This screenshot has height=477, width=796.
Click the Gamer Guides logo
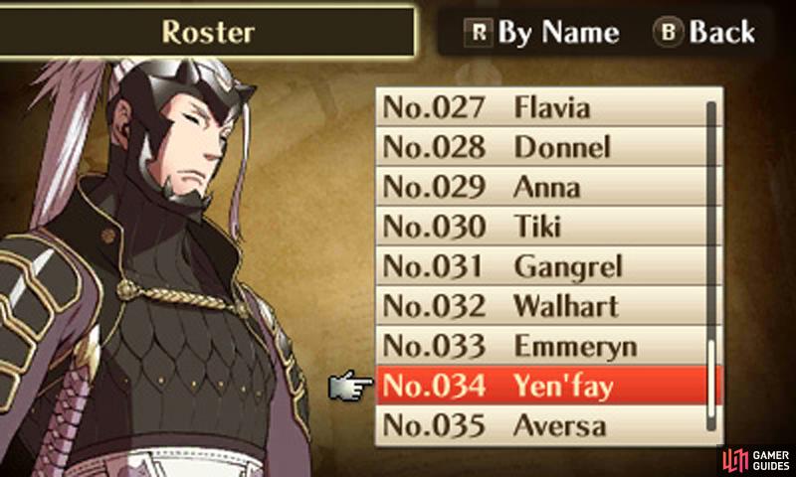pos(757,460)
